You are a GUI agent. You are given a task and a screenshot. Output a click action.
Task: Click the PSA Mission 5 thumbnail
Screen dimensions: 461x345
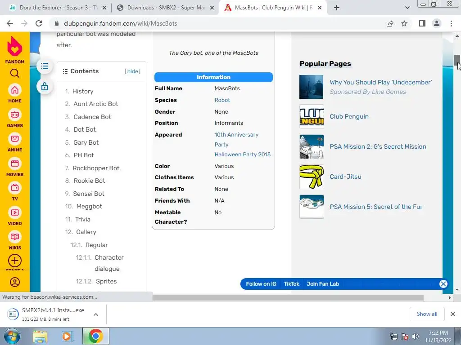pyautogui.click(x=312, y=207)
